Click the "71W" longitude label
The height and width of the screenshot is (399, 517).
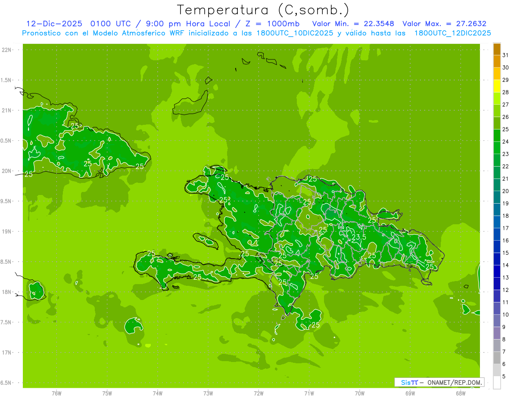(309, 393)
